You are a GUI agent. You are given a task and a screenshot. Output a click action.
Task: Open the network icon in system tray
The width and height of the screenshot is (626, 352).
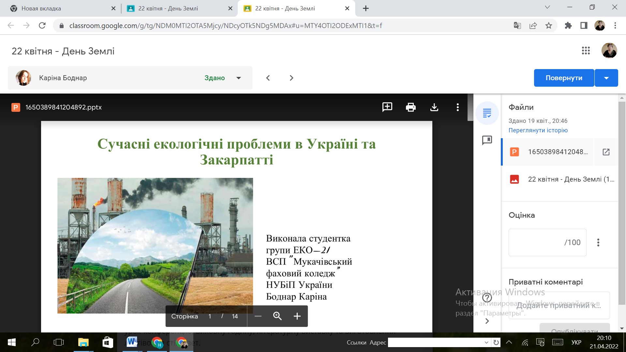click(525, 342)
